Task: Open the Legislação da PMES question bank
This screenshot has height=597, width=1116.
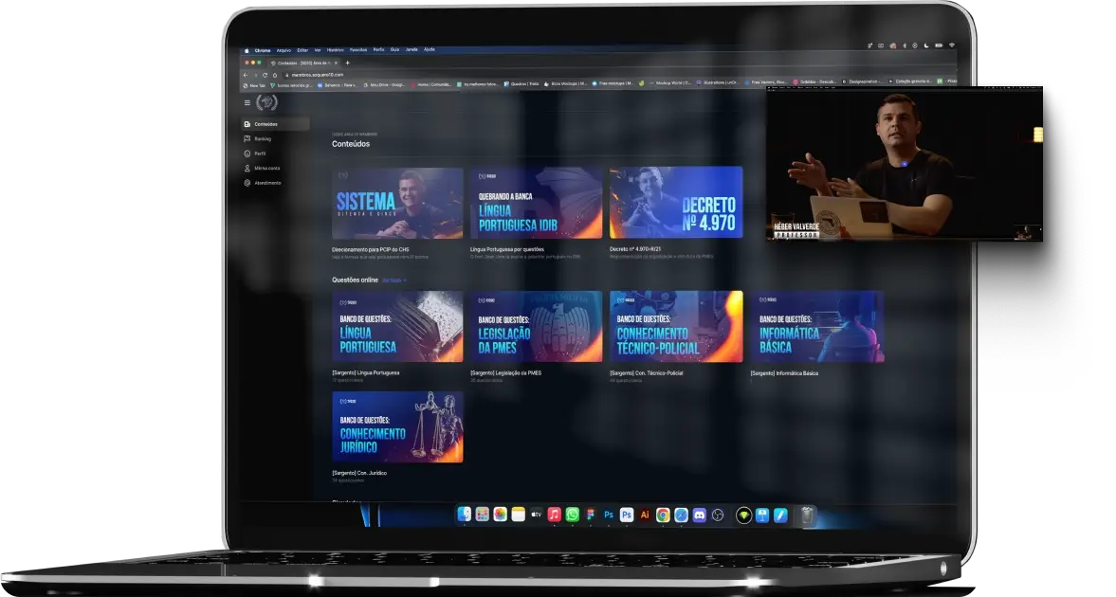Action: click(x=536, y=327)
